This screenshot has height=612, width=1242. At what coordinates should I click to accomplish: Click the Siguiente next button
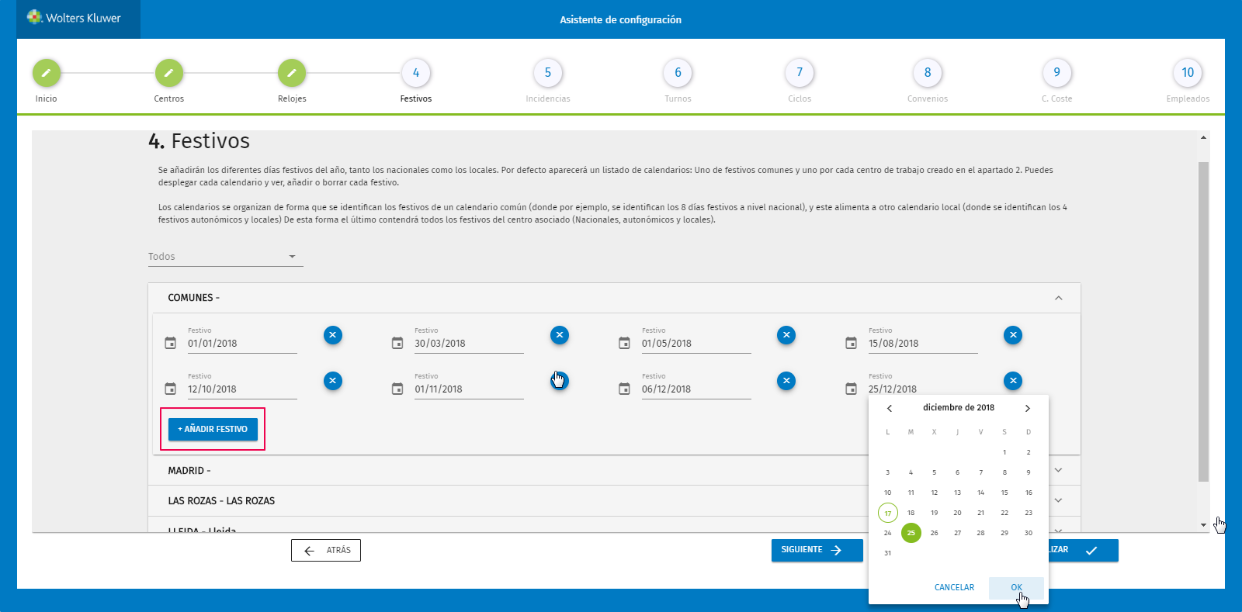817,550
